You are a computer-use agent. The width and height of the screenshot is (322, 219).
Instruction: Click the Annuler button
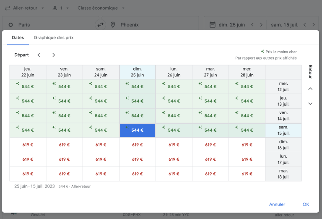point(277,204)
